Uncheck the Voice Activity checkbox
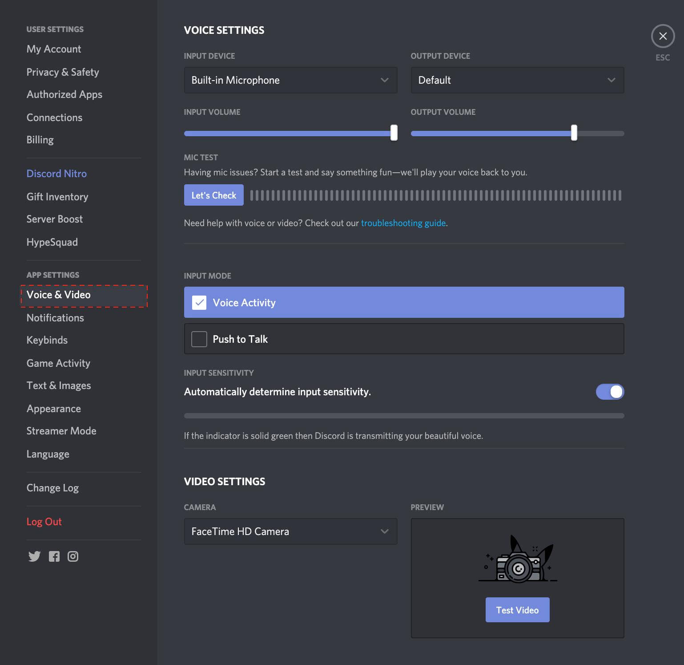Viewport: 684px width, 665px height. tap(199, 302)
